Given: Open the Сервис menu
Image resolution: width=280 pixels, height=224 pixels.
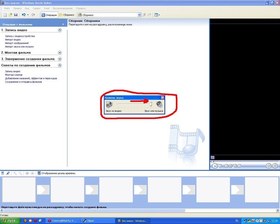Looking at the screenshot, I should click(36, 8).
